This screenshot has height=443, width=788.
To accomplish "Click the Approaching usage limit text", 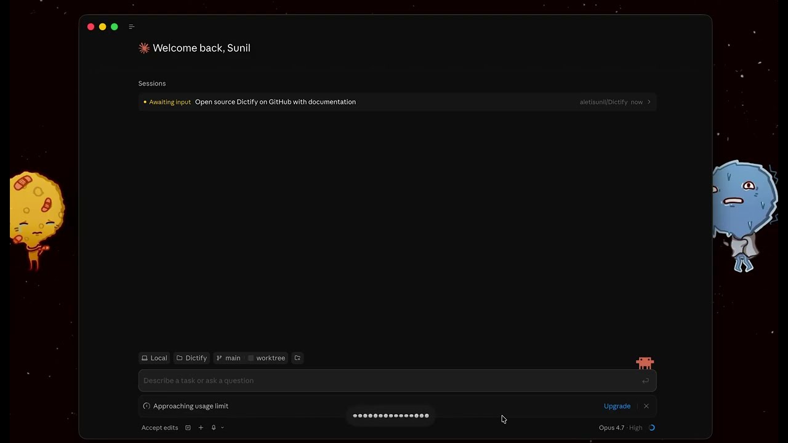I will pos(191,406).
